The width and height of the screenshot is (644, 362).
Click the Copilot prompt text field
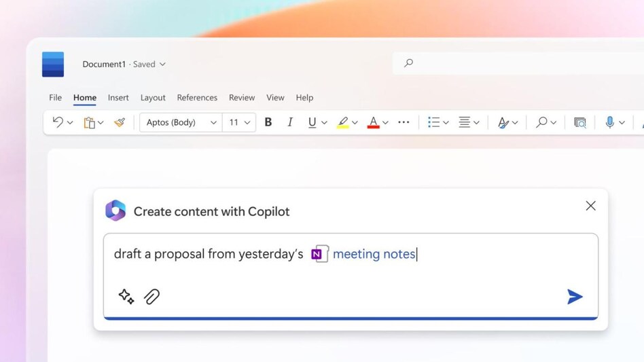click(351, 276)
